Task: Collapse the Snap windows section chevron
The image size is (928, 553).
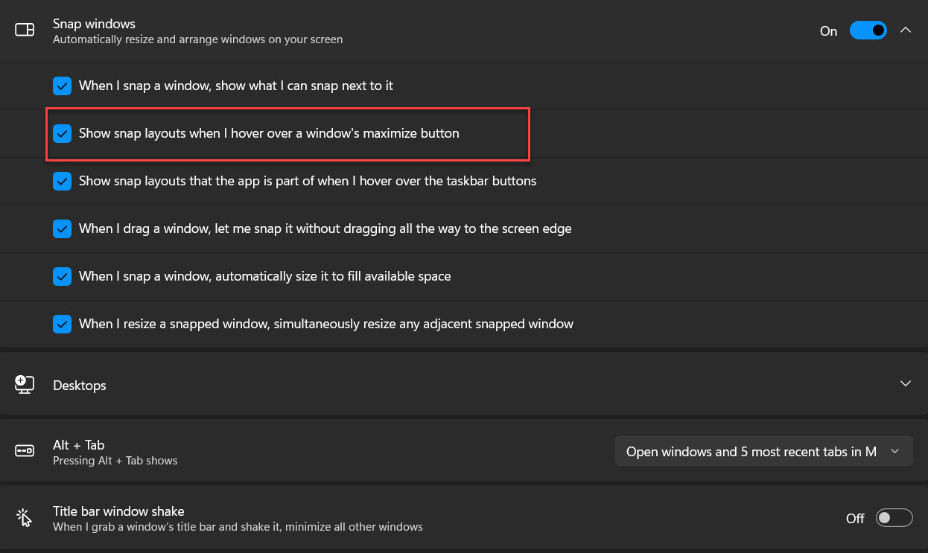Action: (x=906, y=31)
